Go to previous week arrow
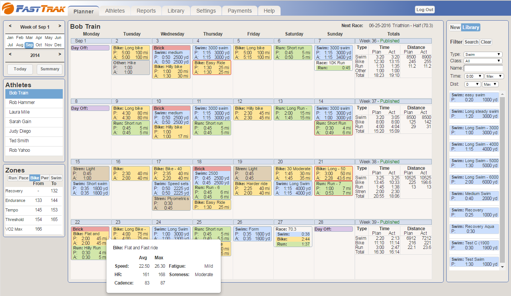The height and width of the screenshot is (296, 511). pyautogui.click(x=10, y=26)
